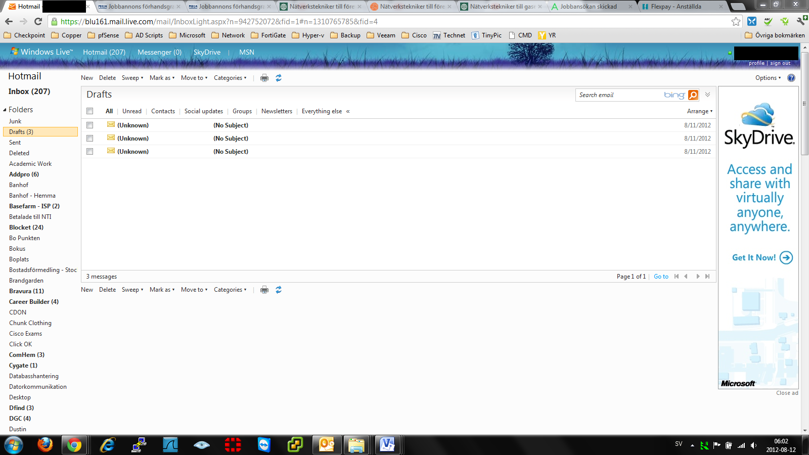Open the Visio icon on the taskbar
809x455 pixels.
tap(387, 445)
